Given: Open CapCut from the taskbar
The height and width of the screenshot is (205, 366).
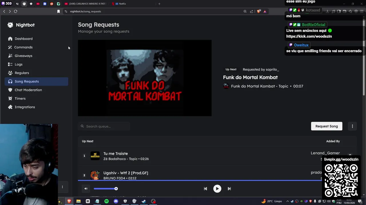Looking at the screenshot, I should 88,201.
